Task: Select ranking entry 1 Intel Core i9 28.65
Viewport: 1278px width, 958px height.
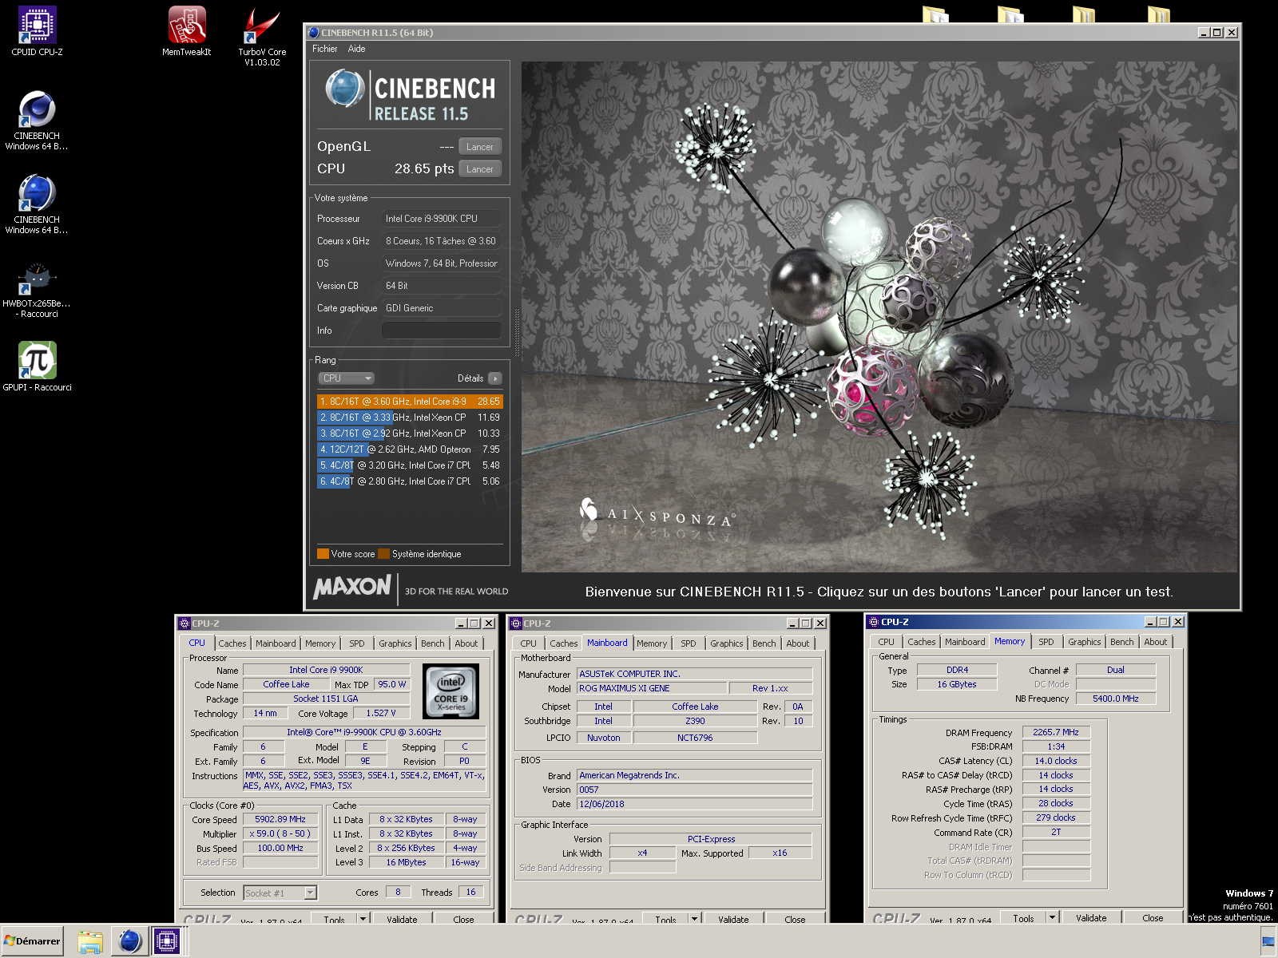Action: [410, 402]
